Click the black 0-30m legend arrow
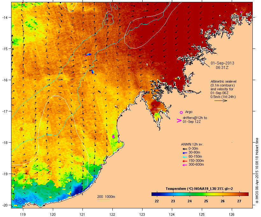This screenshot has height=217, width=261. click(185, 149)
